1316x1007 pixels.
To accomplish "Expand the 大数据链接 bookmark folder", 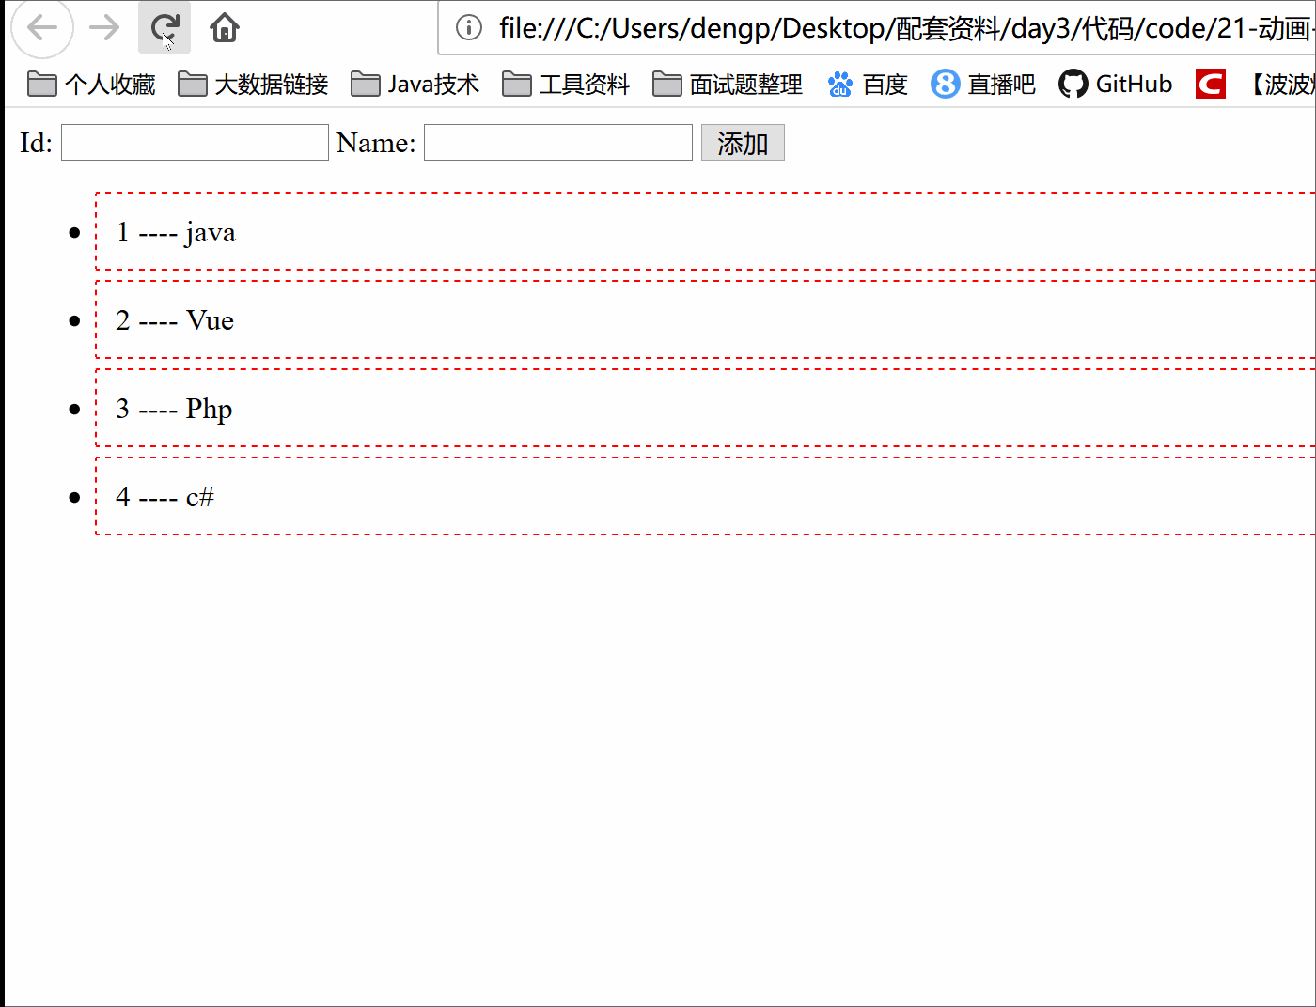I will click(x=253, y=85).
